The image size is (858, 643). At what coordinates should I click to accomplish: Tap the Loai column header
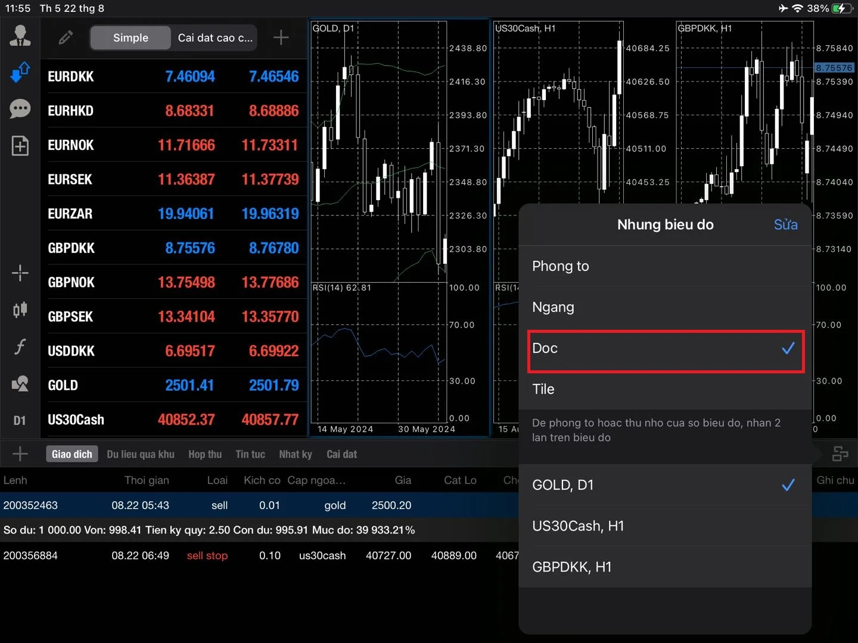[x=217, y=480]
